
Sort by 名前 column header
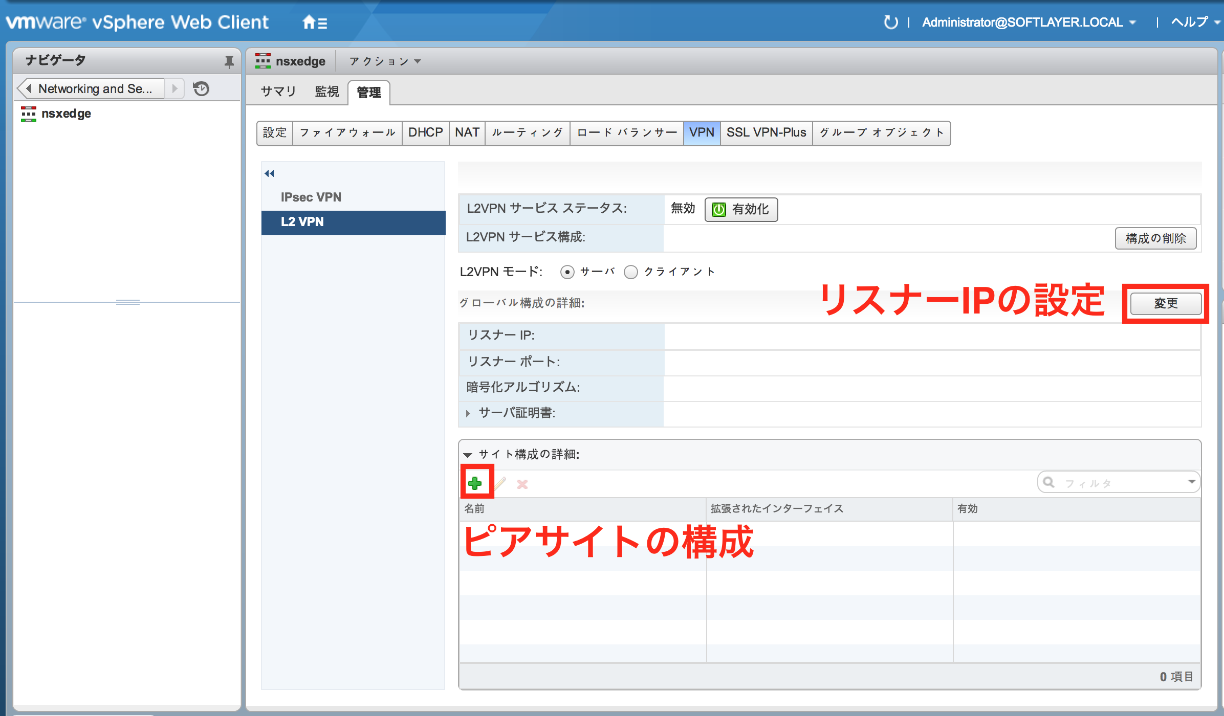582,509
